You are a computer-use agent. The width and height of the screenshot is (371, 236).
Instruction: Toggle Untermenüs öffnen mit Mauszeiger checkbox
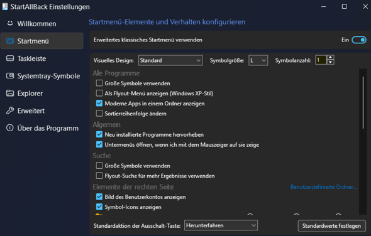[x=99, y=144]
